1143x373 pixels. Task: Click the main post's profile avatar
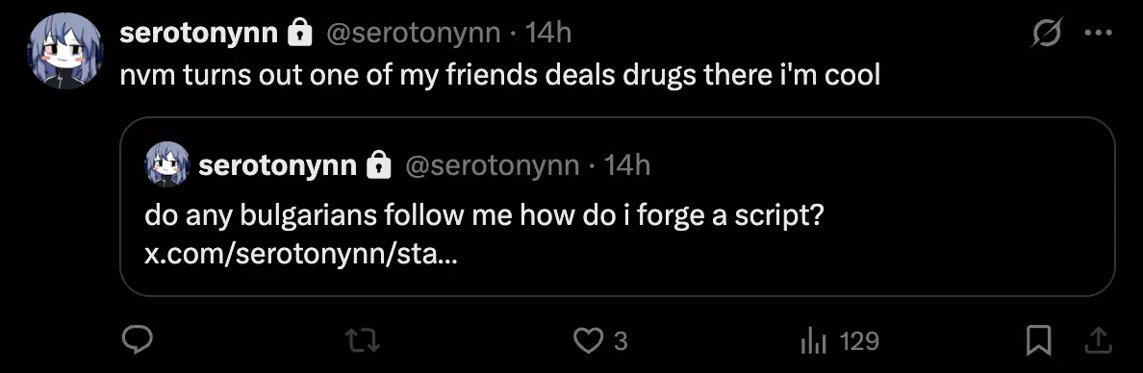(x=65, y=51)
